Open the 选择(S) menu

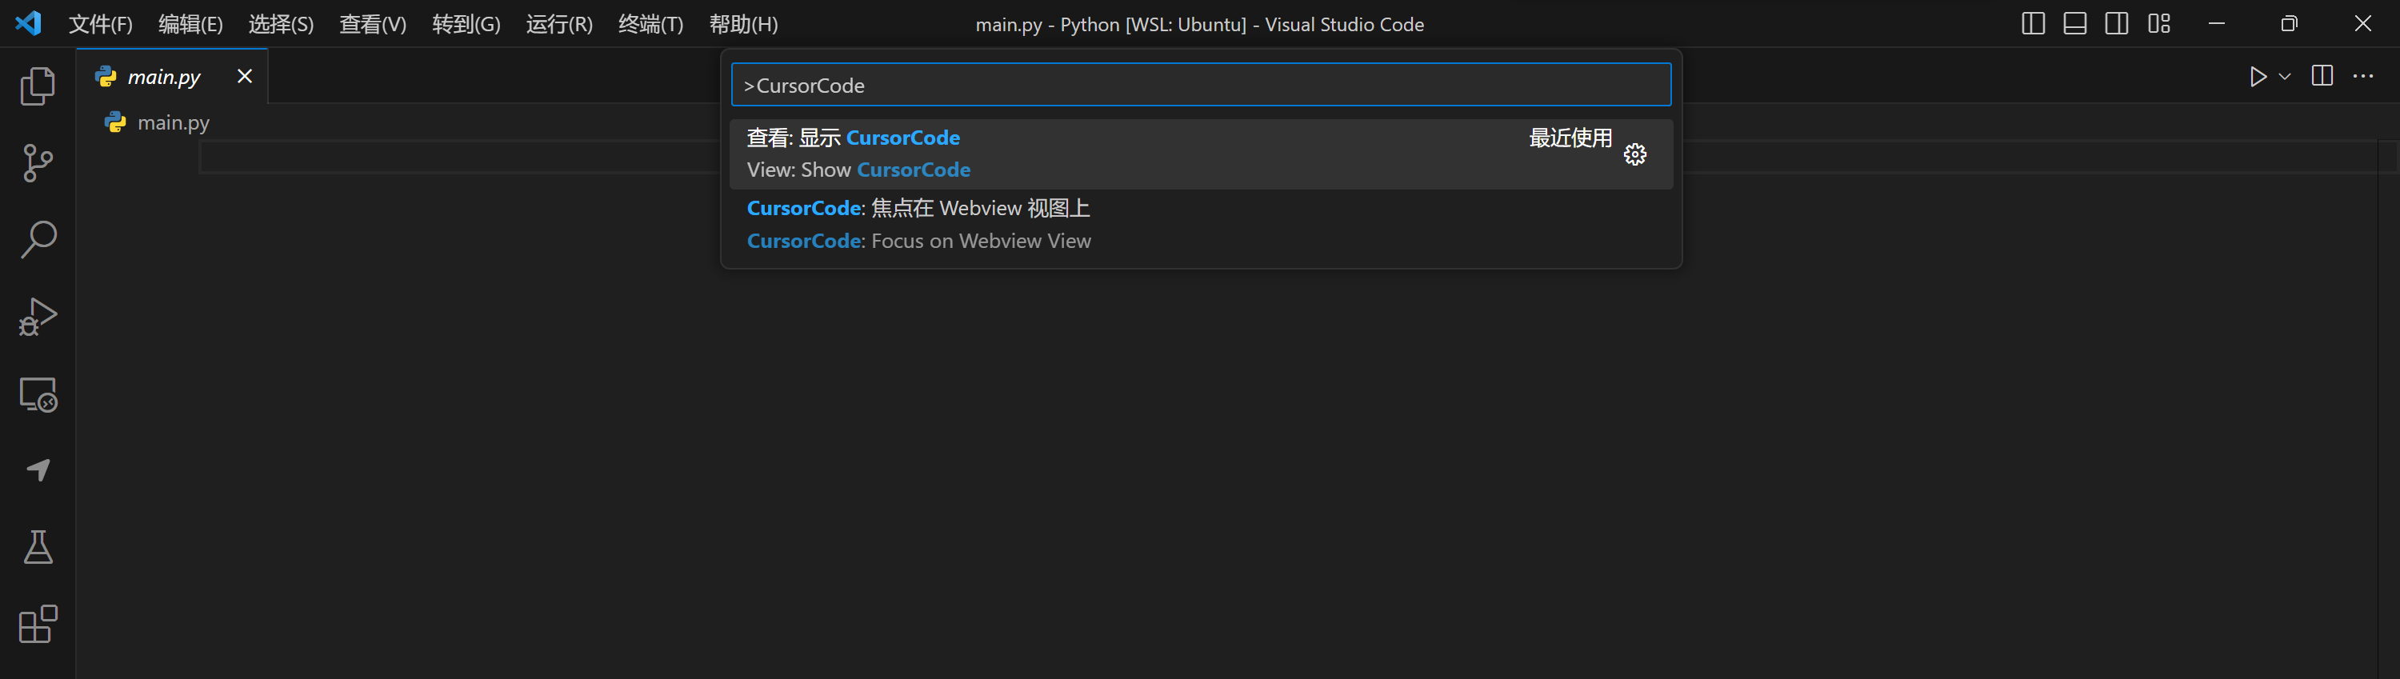(281, 24)
